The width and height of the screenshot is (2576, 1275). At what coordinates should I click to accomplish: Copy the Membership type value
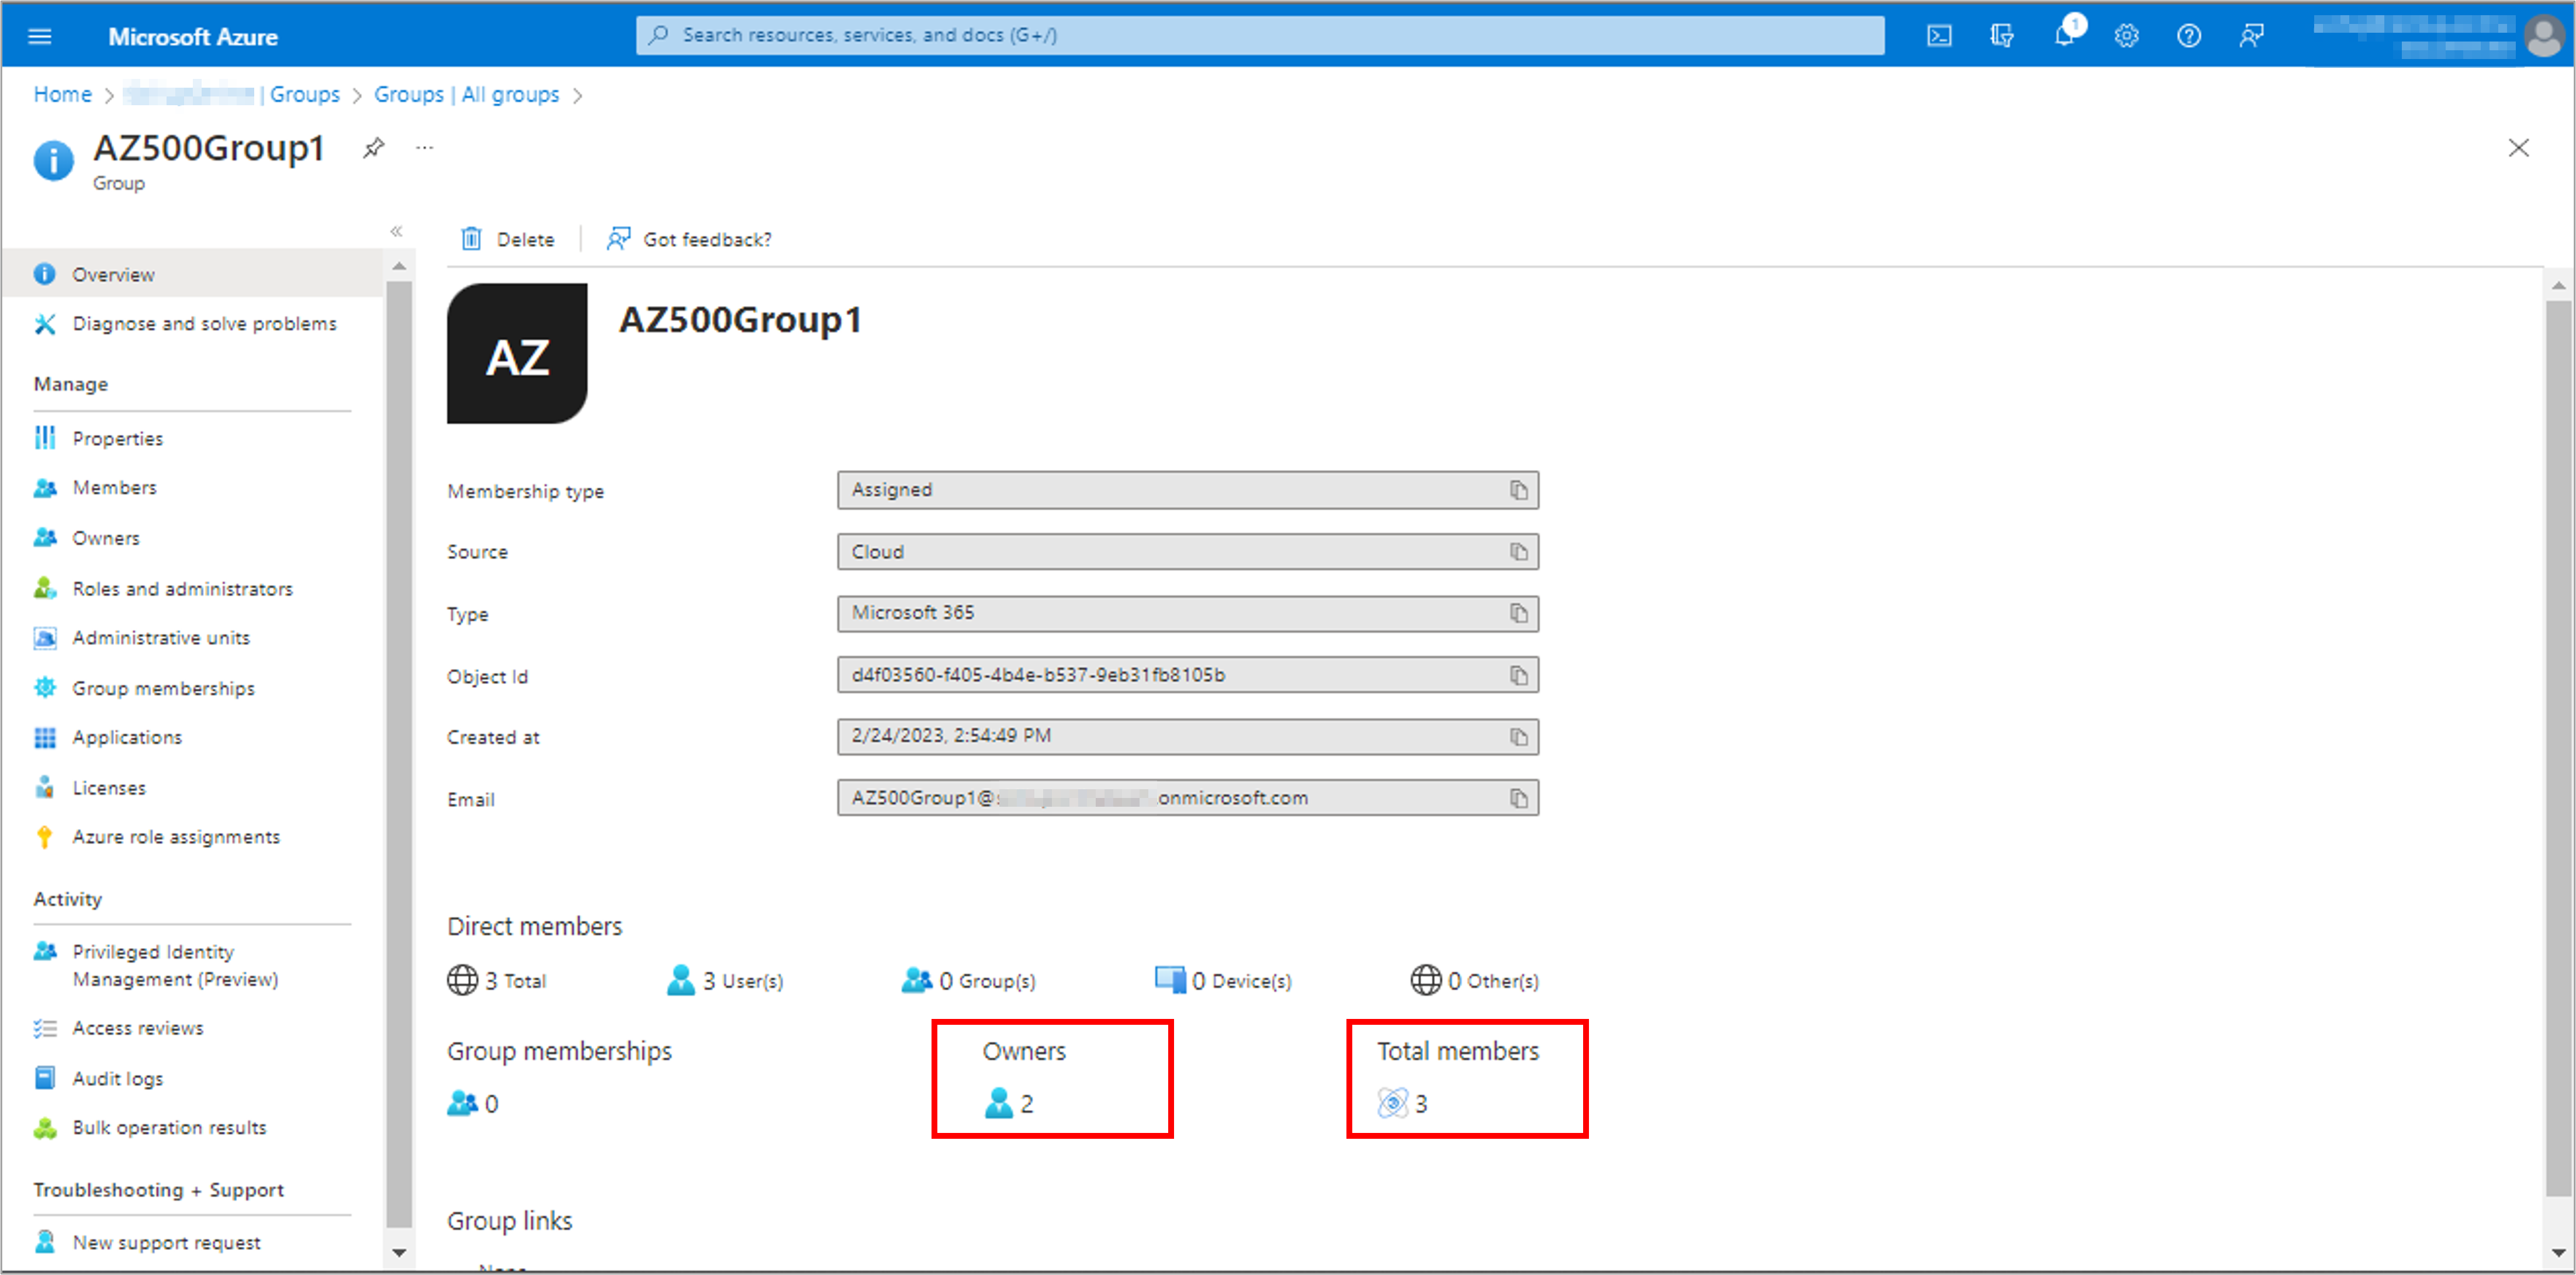tap(1518, 490)
